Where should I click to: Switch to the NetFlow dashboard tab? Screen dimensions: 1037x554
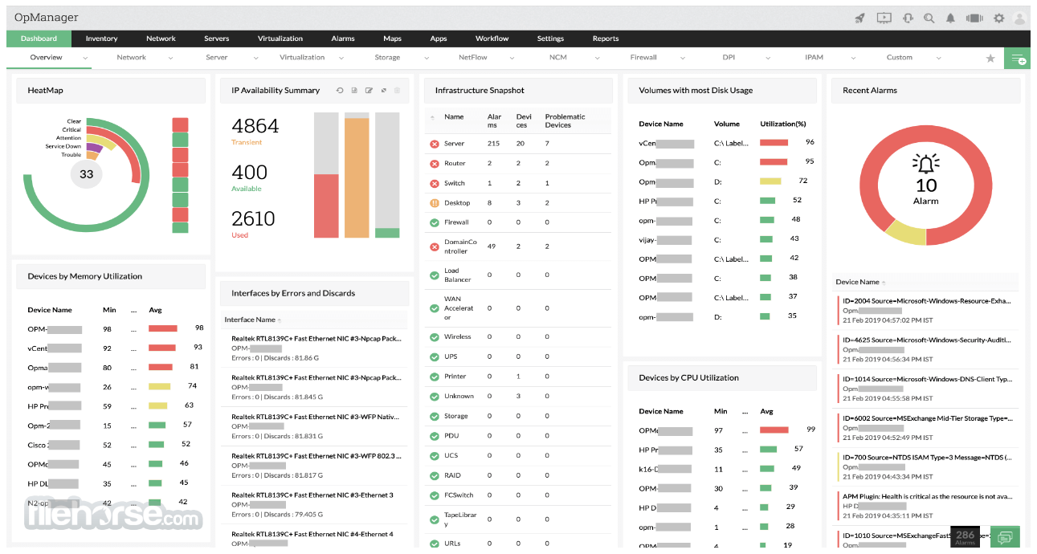coord(473,58)
